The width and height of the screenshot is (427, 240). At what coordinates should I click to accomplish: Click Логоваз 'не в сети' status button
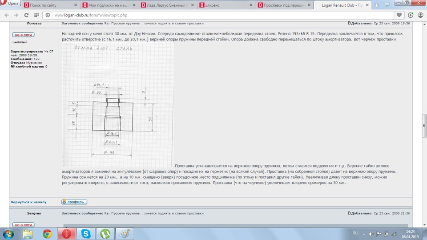[24, 35]
